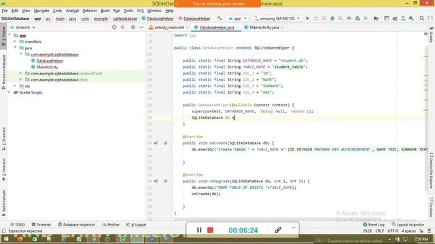This screenshot has height=244, width=435.
Task: Open the VCS menu
Action: (x=140, y=11)
